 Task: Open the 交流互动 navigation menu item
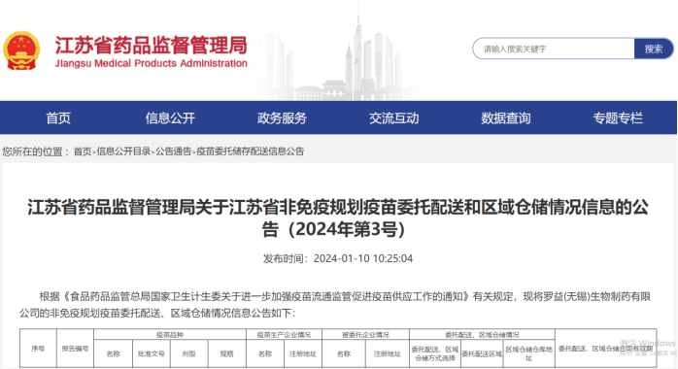click(x=394, y=117)
